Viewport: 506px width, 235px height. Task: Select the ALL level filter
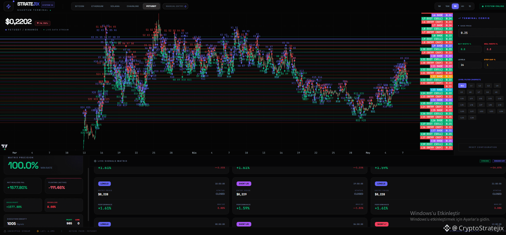click(x=462, y=86)
